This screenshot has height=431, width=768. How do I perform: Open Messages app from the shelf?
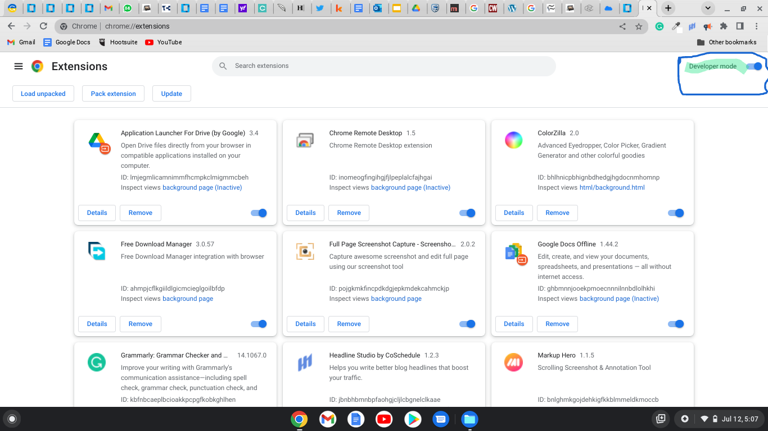[x=441, y=419]
